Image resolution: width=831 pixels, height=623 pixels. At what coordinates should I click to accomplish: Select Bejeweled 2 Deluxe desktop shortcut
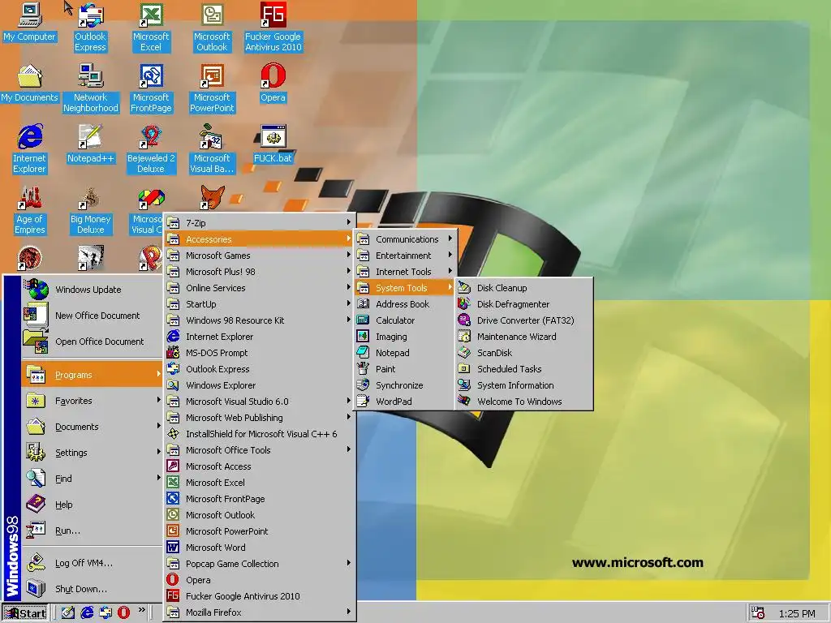click(151, 149)
